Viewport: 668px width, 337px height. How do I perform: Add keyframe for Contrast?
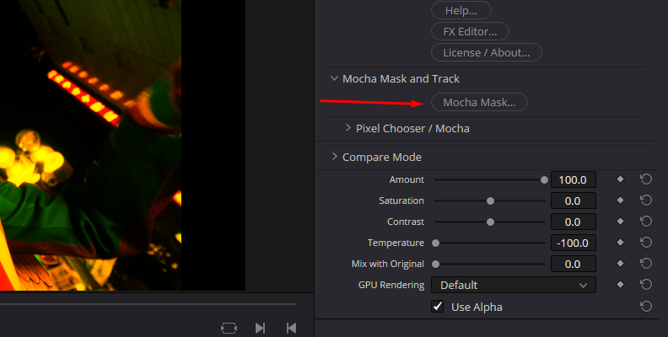tap(620, 222)
